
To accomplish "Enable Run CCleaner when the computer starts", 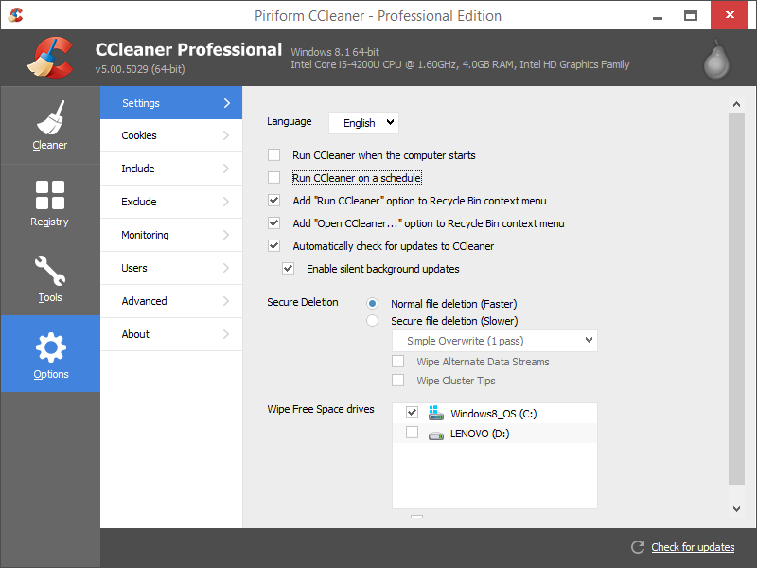I will pos(273,154).
